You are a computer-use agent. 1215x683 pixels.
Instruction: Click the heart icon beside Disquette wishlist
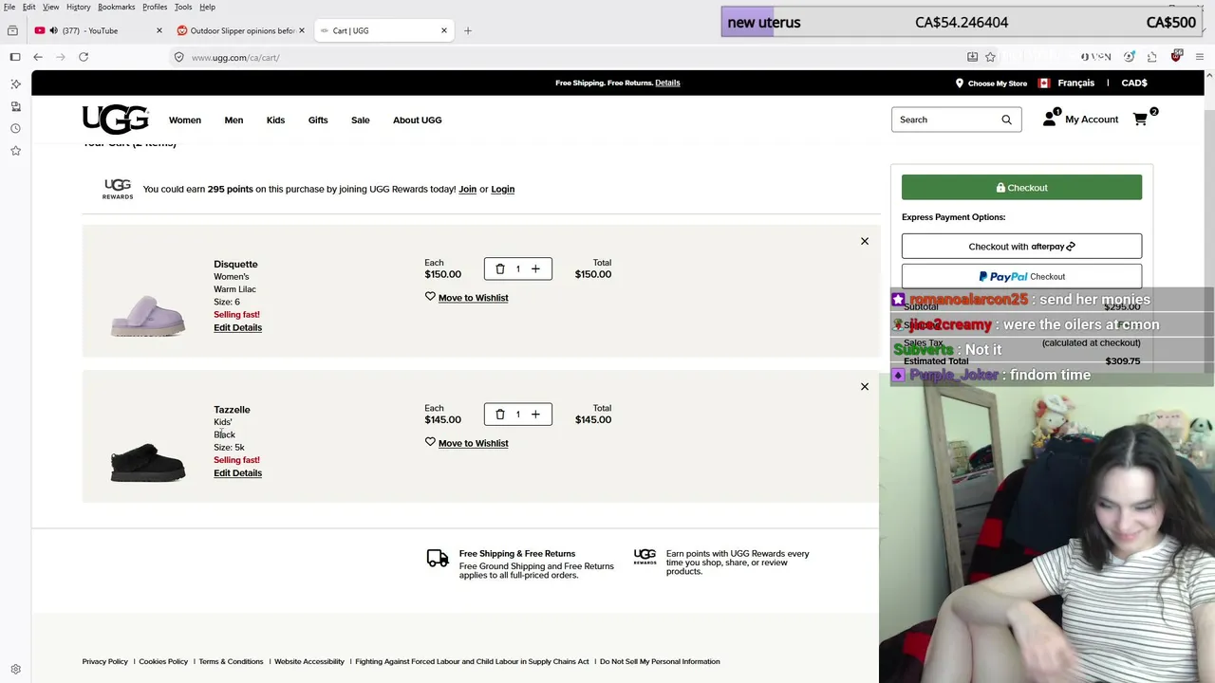[x=430, y=297]
